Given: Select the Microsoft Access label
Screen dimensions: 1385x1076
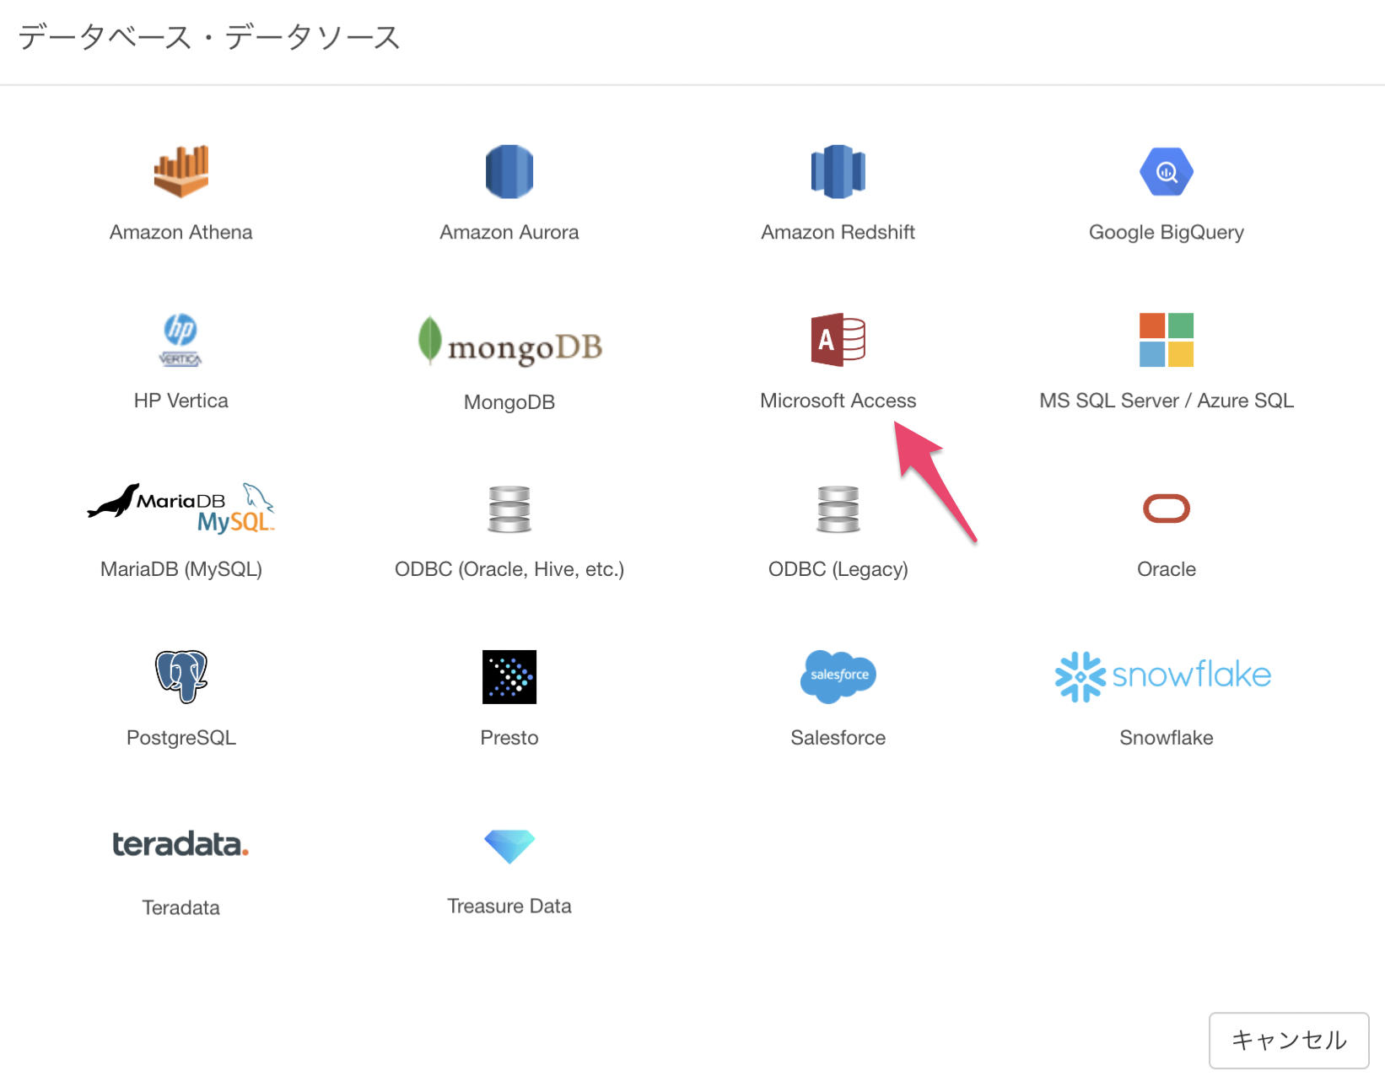Looking at the screenshot, I should [838, 401].
